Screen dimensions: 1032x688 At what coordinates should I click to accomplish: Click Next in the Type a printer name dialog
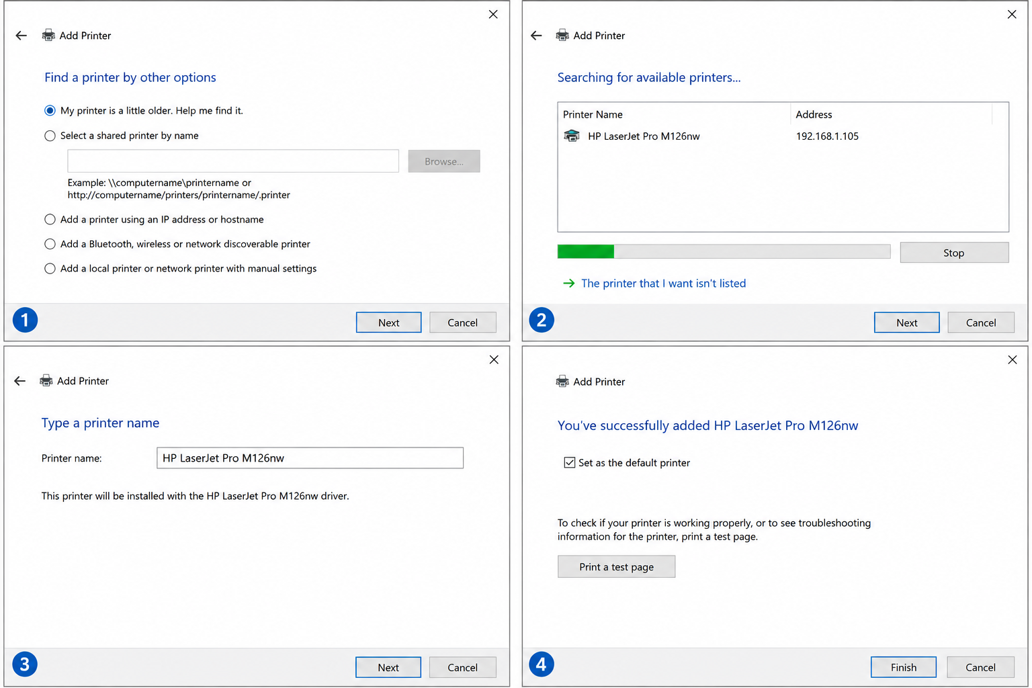pyautogui.click(x=388, y=667)
